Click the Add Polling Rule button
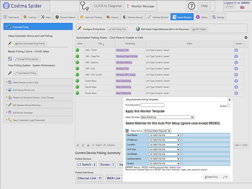 117,29
